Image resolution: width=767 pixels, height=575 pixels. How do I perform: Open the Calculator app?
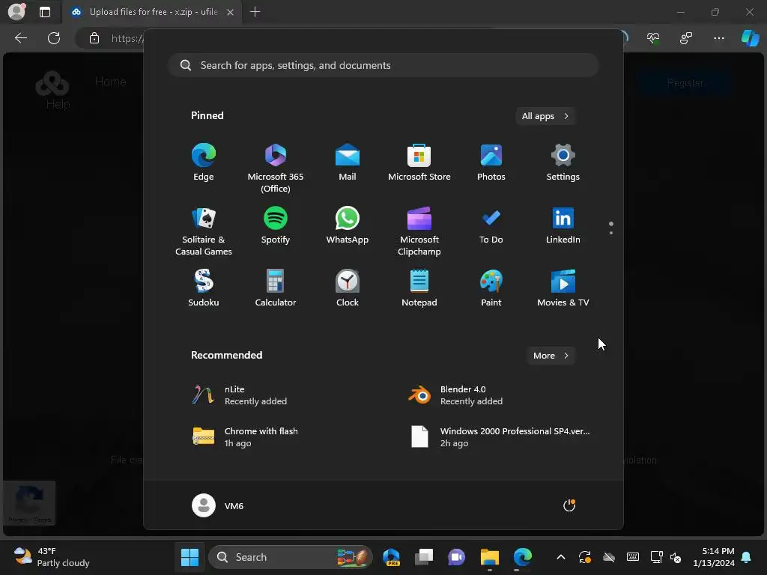[x=276, y=288]
